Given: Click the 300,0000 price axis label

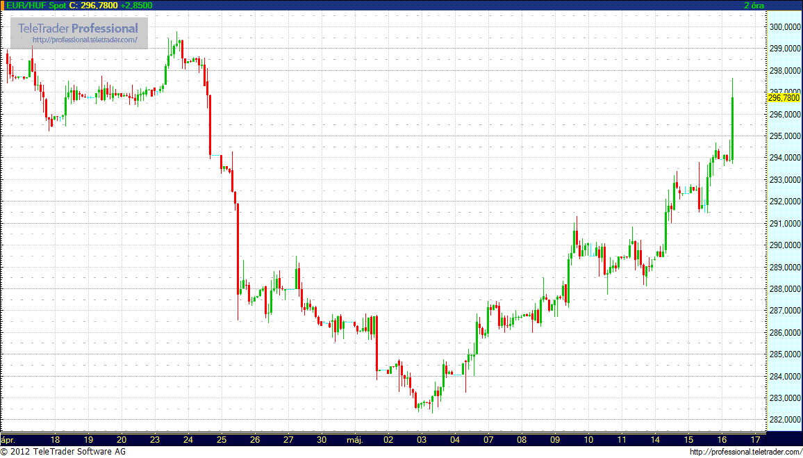Looking at the screenshot, I should tap(784, 26).
